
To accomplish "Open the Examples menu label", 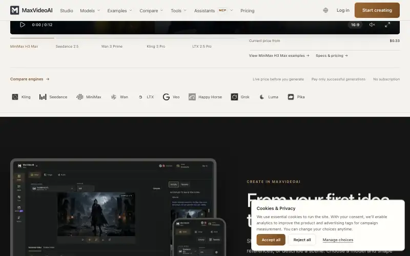I will (117, 10).
